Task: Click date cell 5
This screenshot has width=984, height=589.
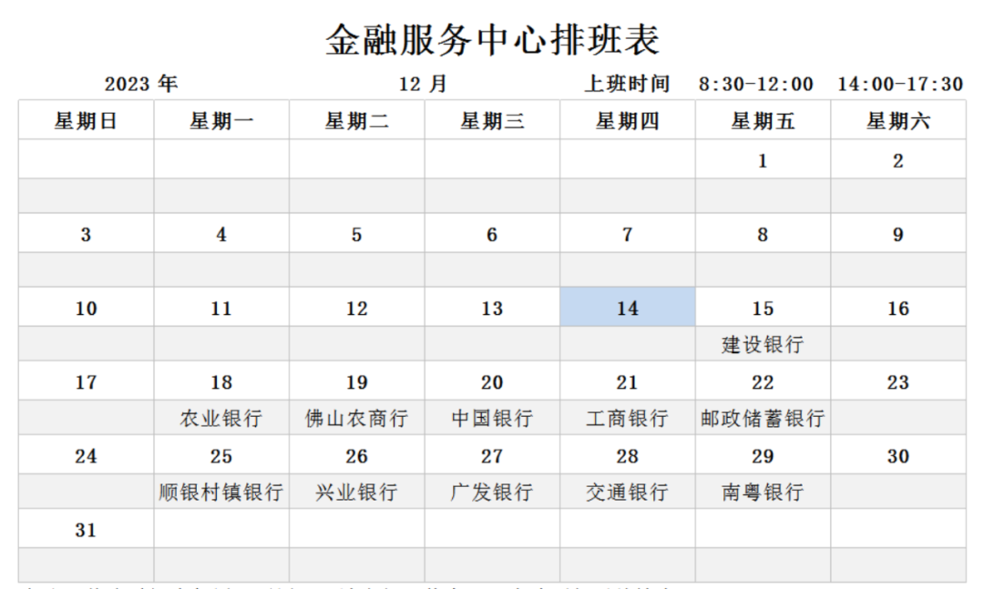Action: tap(357, 233)
